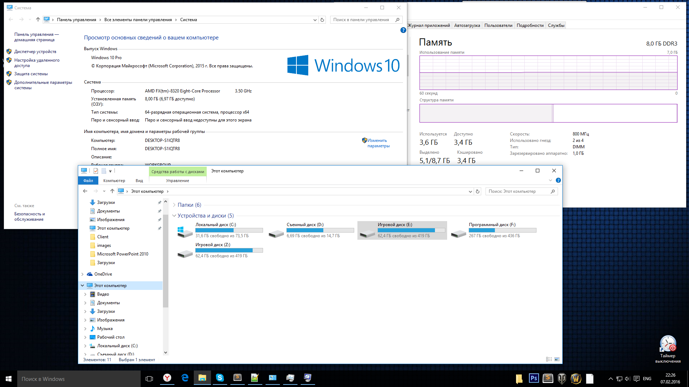
Task: Switch to large icons view in status bar
Action: coord(557,359)
